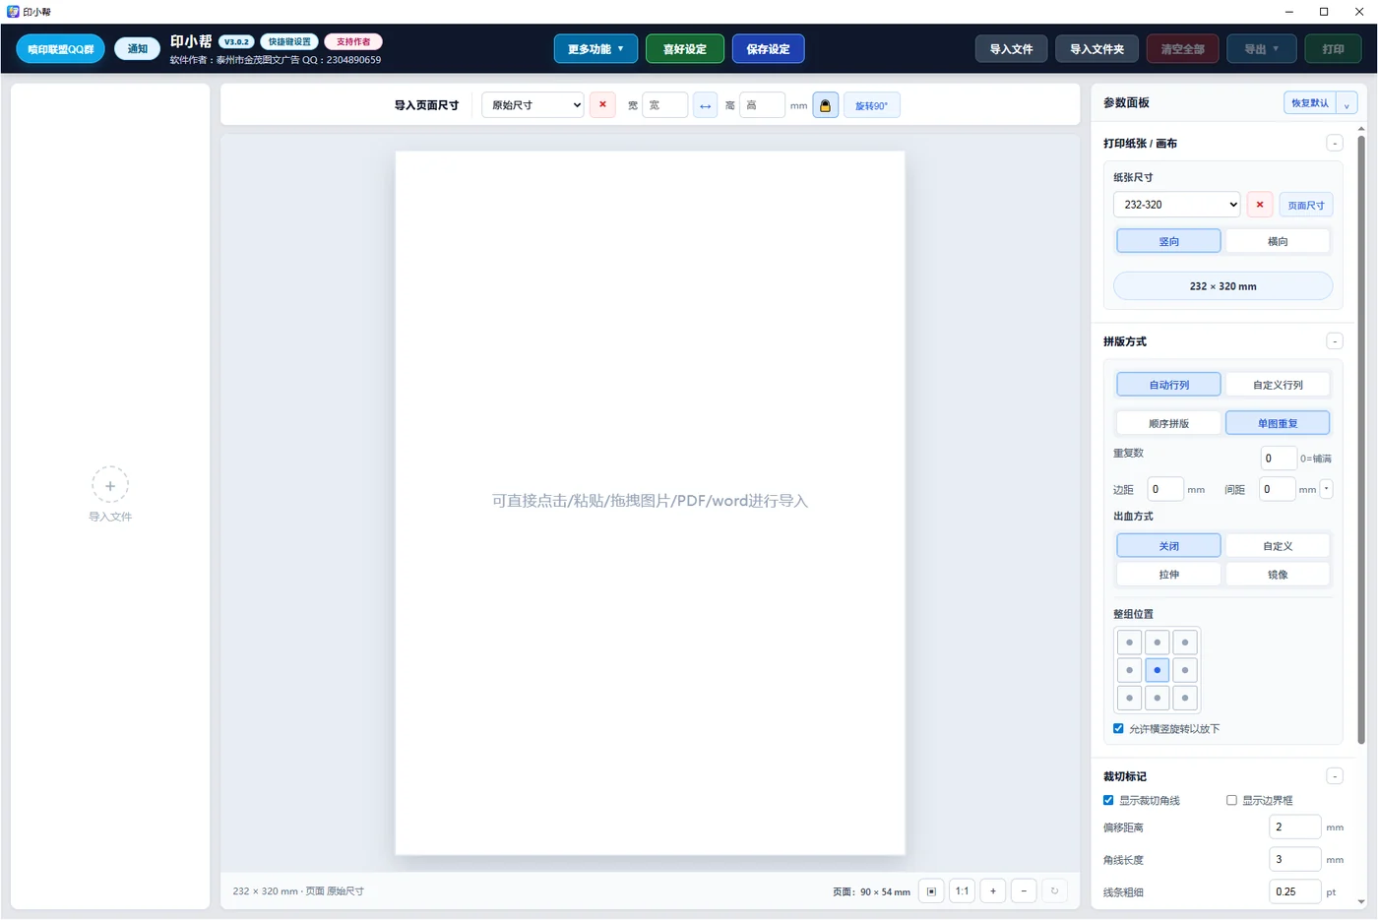Open the 更多功能 dropdown menu

pyautogui.click(x=595, y=49)
